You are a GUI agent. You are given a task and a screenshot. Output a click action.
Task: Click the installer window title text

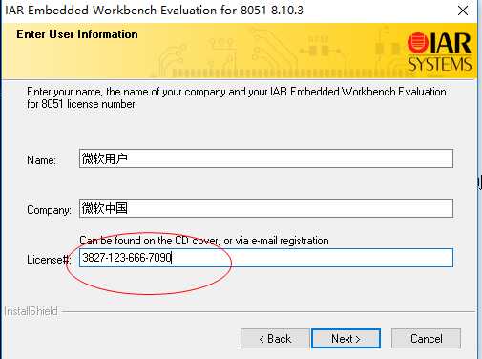point(154,11)
